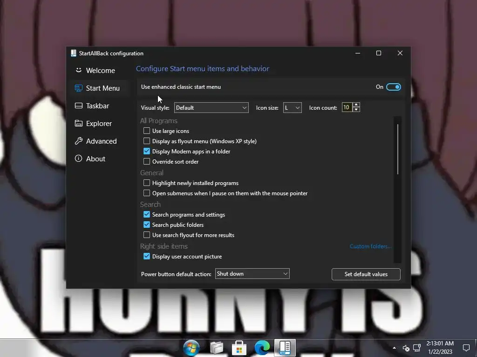Uncheck Display user account picture
Screen dimensions: 477x357
(147, 256)
